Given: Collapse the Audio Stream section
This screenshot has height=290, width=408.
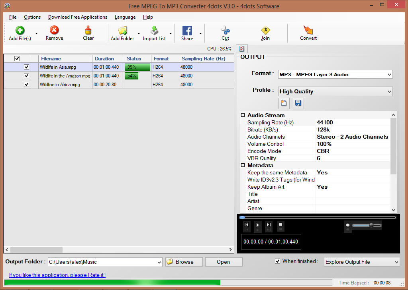Looking at the screenshot, I should coord(243,115).
